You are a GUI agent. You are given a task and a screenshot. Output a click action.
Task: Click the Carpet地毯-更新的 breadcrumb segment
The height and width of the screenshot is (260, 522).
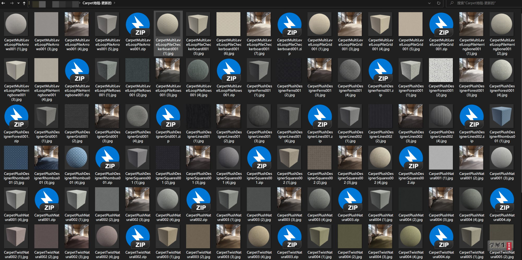point(97,3)
